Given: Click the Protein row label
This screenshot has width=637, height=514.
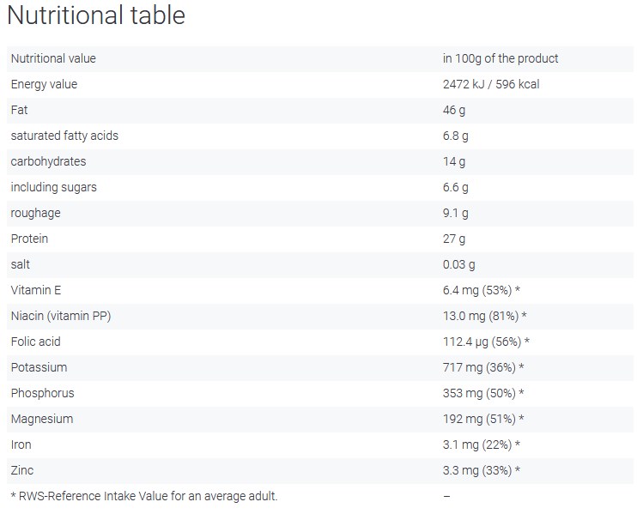Looking at the screenshot, I should [29, 239].
